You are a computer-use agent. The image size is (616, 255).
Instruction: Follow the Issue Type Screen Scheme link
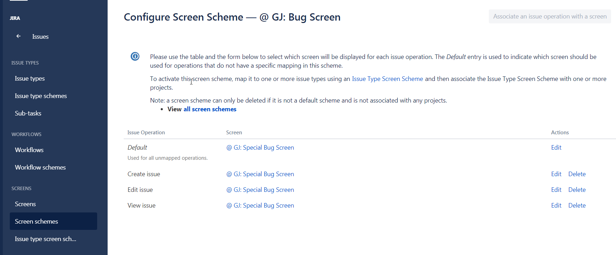(x=387, y=79)
